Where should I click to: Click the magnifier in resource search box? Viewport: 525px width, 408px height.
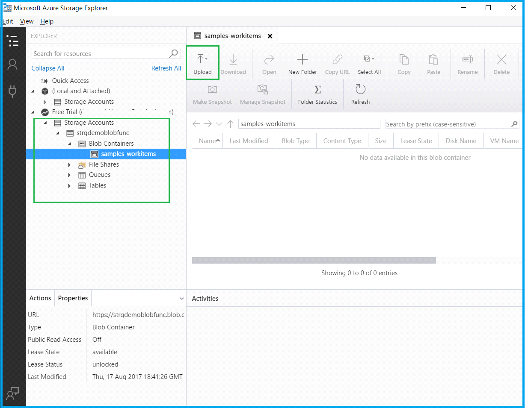pyautogui.click(x=173, y=53)
